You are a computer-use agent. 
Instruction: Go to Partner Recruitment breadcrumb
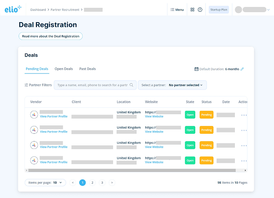point(65,10)
